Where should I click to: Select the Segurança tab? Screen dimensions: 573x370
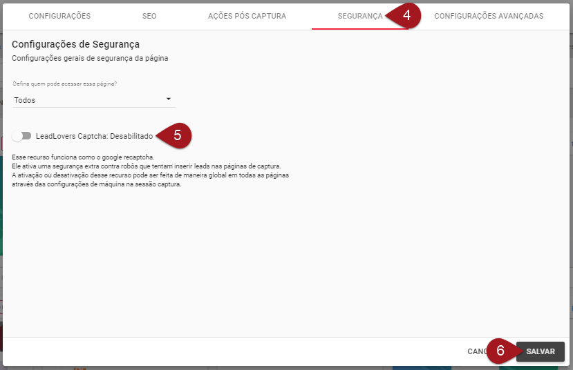pos(359,16)
